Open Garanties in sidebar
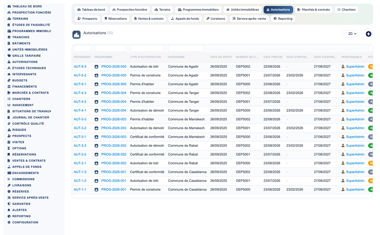Image resolution: width=380 pixels, height=235 pixels. (x=21, y=204)
